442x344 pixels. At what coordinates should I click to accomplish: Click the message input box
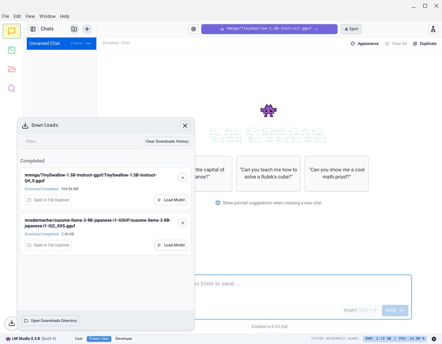click(x=303, y=297)
